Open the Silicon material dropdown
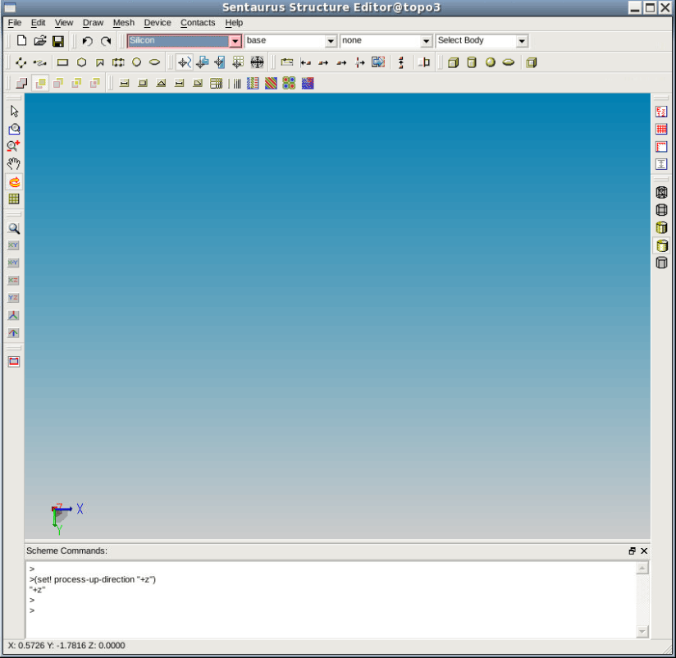Viewport: 676px width, 658px height. point(235,41)
